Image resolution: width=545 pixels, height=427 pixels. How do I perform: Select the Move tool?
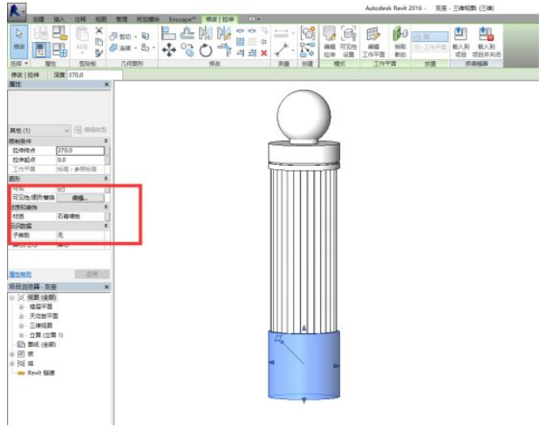pos(169,51)
